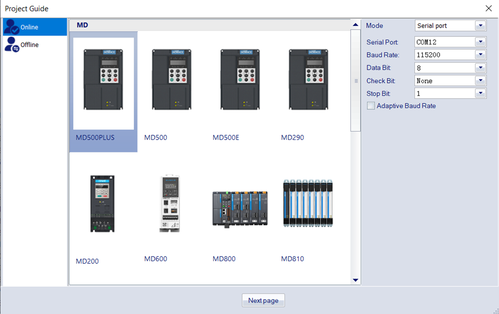Choose the MD500 drive icon
This screenshot has height=314, width=499.
coord(172,80)
